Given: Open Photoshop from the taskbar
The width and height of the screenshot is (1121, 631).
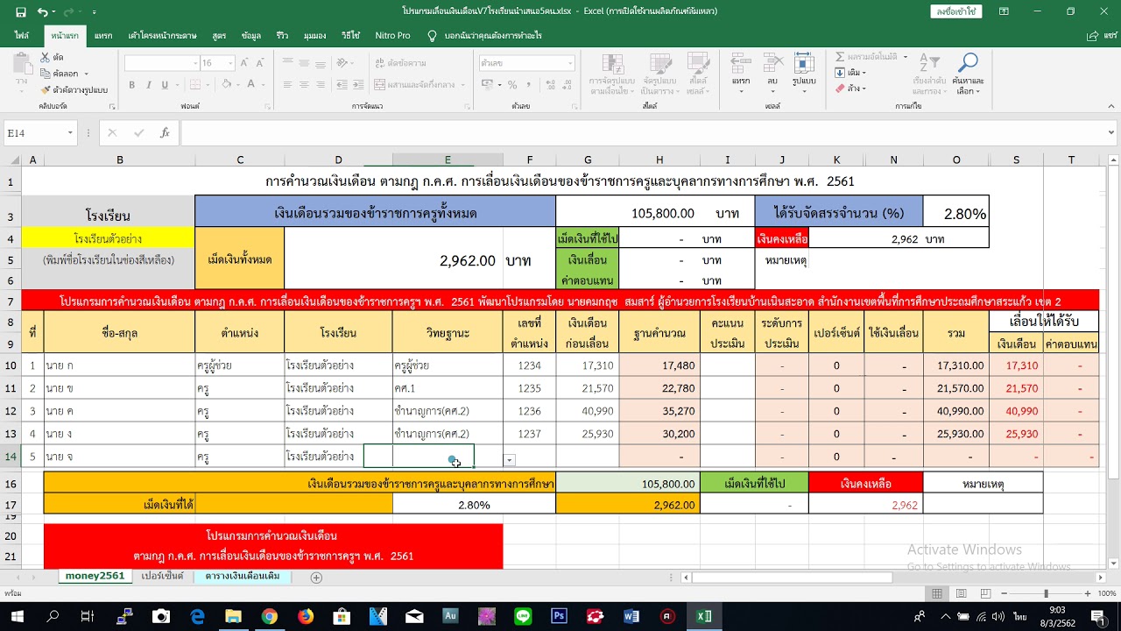Looking at the screenshot, I should (558, 616).
